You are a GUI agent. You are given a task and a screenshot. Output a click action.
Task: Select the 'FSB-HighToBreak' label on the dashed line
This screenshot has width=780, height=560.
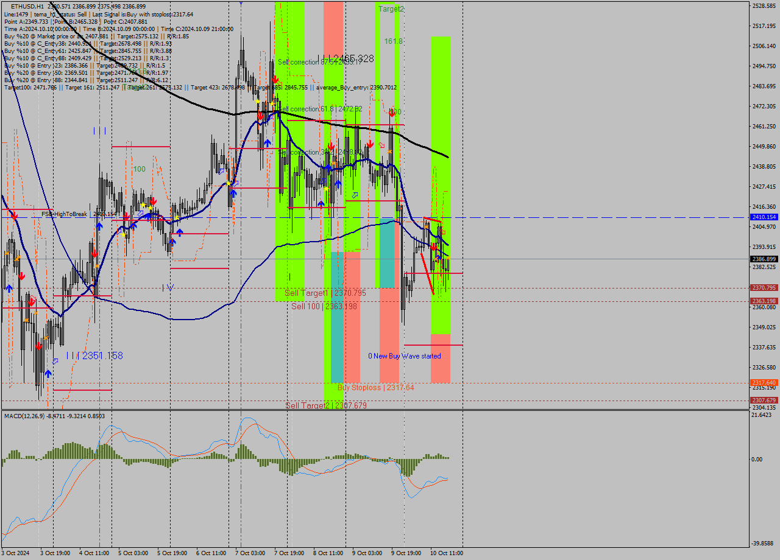coord(65,214)
